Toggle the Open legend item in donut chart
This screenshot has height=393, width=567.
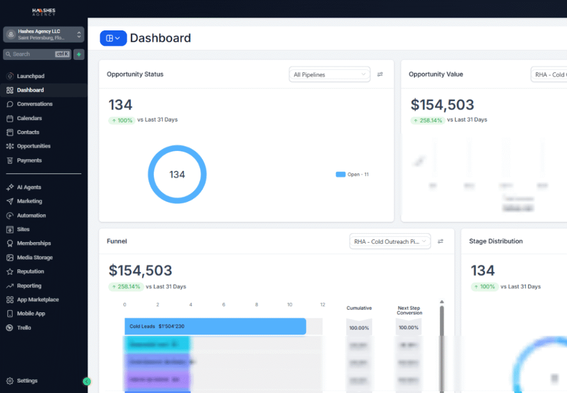(352, 175)
